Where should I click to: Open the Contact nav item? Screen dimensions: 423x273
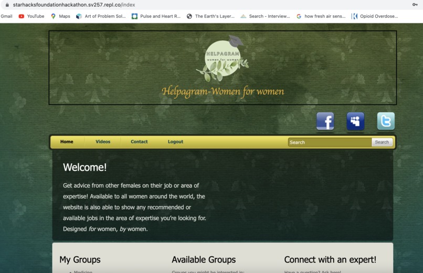click(139, 141)
